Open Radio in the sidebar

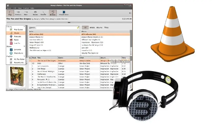16,40
